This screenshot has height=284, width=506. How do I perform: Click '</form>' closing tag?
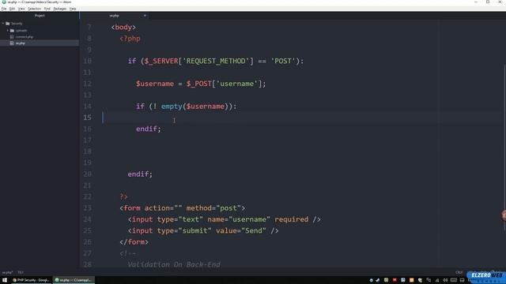(134, 242)
